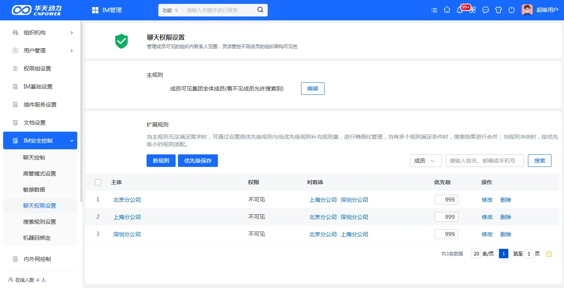Click 删除 for 深圳分公司 subject row

506,234
